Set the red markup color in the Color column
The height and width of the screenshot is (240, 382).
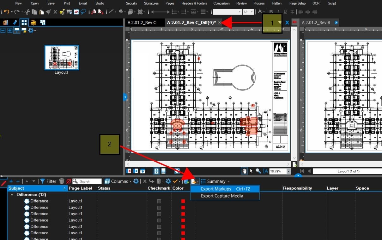point(183,201)
